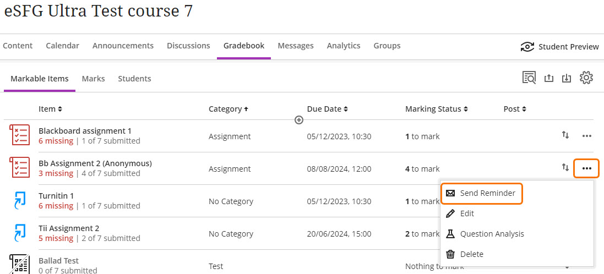Sort by the Category column

coord(228,109)
